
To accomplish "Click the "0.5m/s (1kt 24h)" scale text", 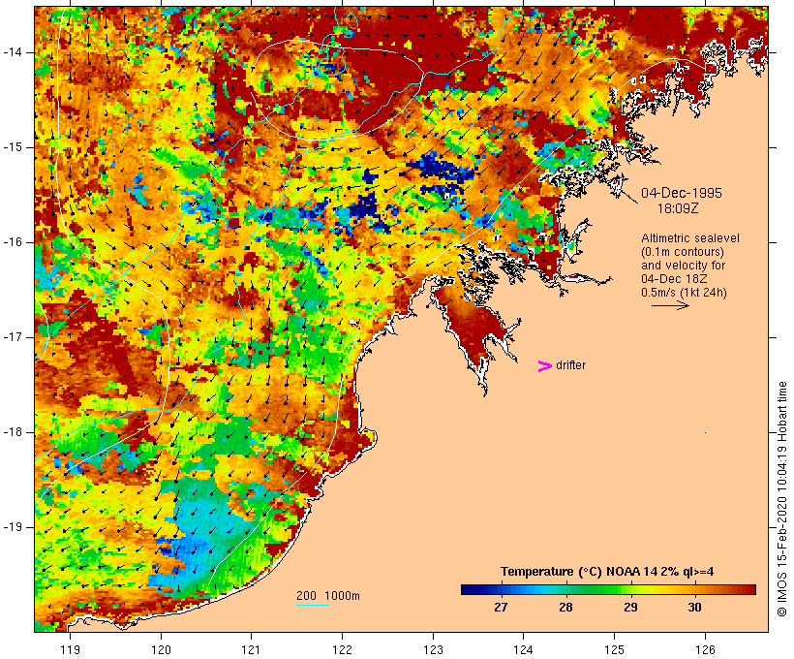I will pyautogui.click(x=684, y=293).
